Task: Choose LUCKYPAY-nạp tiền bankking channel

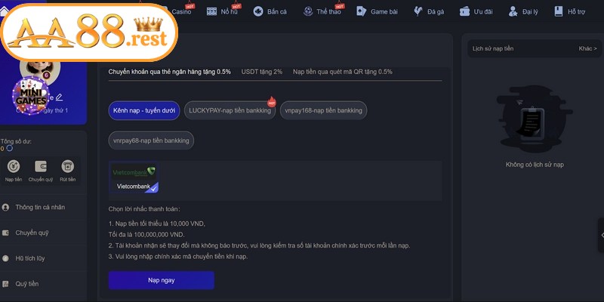Action: 230,110
